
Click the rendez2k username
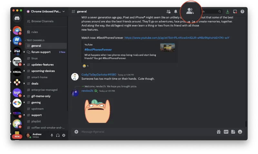click(x=87, y=91)
